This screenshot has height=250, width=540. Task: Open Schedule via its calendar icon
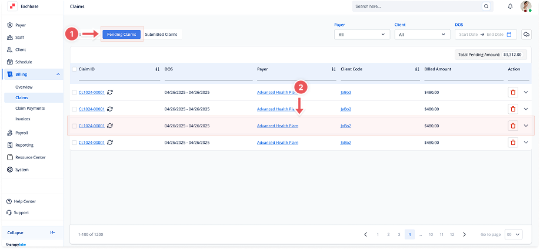click(x=10, y=62)
